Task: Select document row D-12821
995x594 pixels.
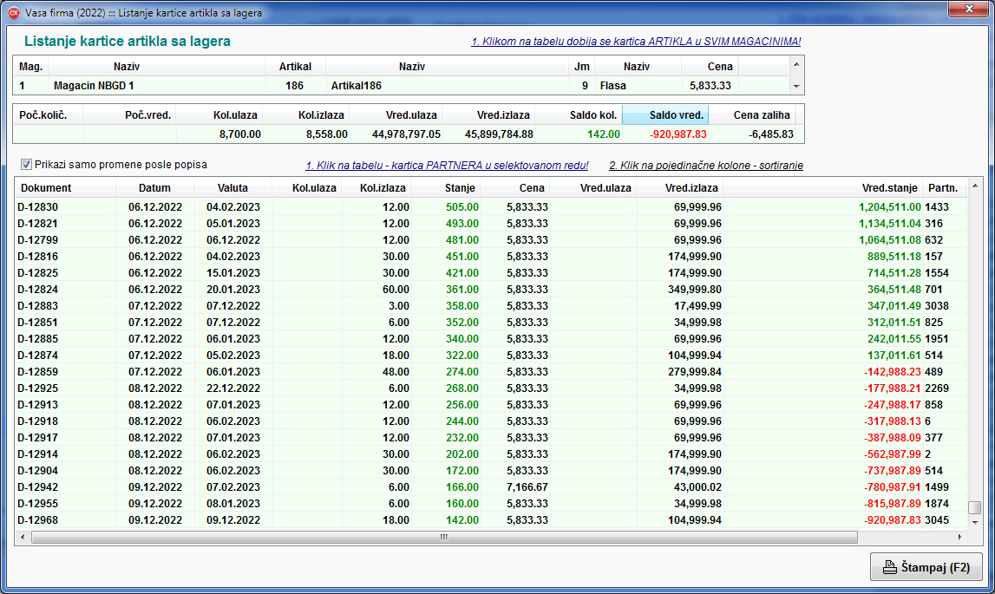Action: [x=490, y=224]
